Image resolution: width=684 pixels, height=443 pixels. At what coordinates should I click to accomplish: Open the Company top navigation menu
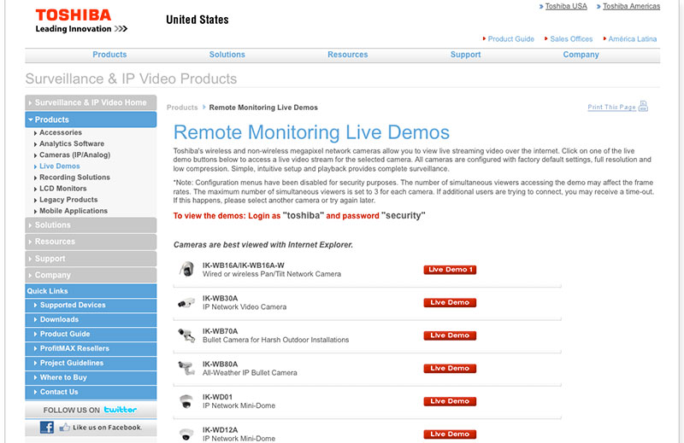point(581,55)
